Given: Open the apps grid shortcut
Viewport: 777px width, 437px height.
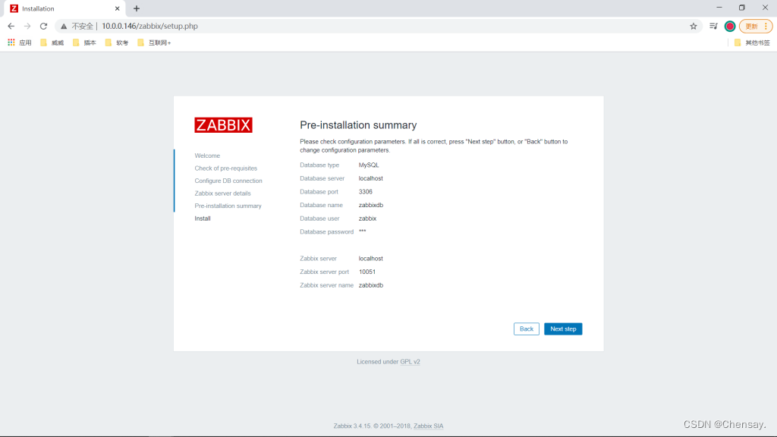Looking at the screenshot, I should coord(19,42).
